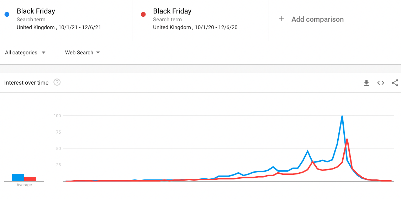This screenshot has width=401, height=199.
Task: Click the blue Average bar
Action: tap(18, 177)
